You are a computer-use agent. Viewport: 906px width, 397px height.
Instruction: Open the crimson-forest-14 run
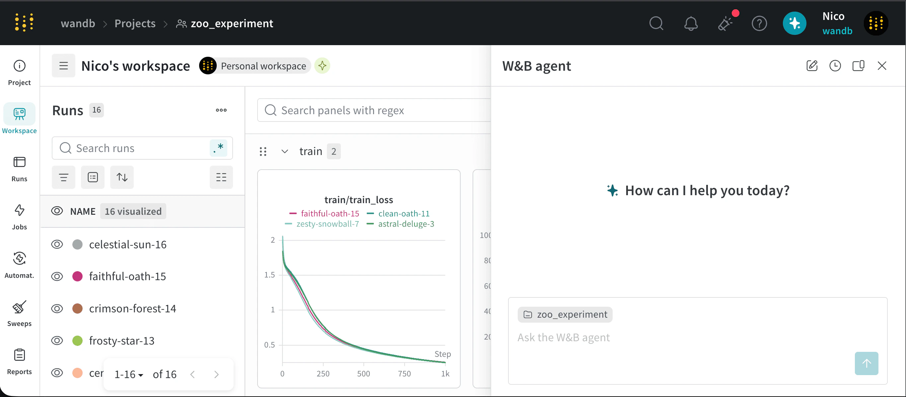click(132, 308)
